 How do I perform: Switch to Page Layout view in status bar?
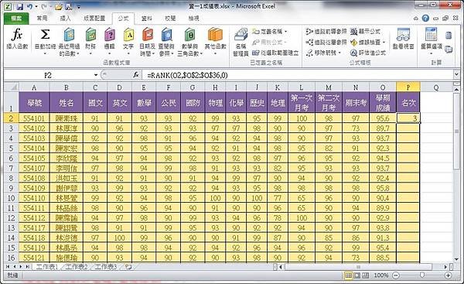(357, 275)
